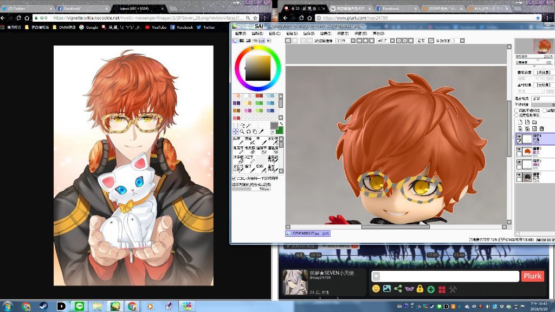Click the zoom in plus button in SAI
Image resolution: width=555 pixels, height=312 pixels.
pyautogui.click(x=366, y=41)
